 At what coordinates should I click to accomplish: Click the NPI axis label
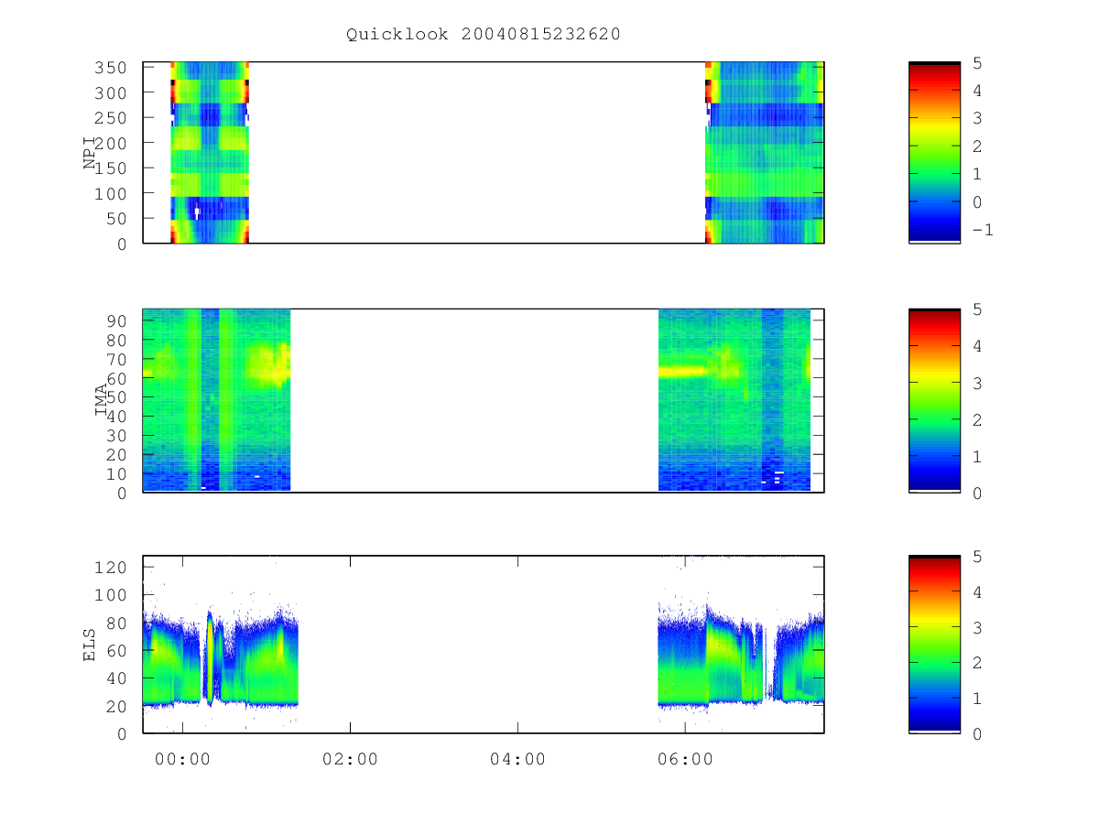click(x=90, y=153)
